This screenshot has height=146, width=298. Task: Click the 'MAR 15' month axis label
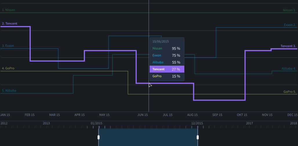coord(54,115)
